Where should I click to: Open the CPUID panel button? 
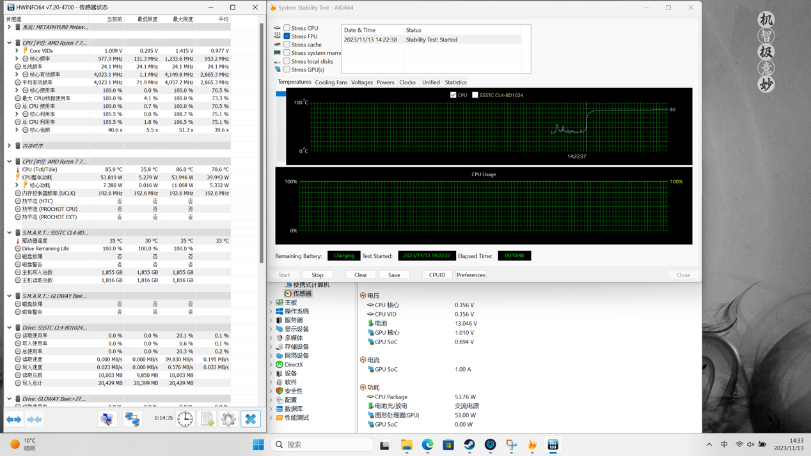coord(437,275)
